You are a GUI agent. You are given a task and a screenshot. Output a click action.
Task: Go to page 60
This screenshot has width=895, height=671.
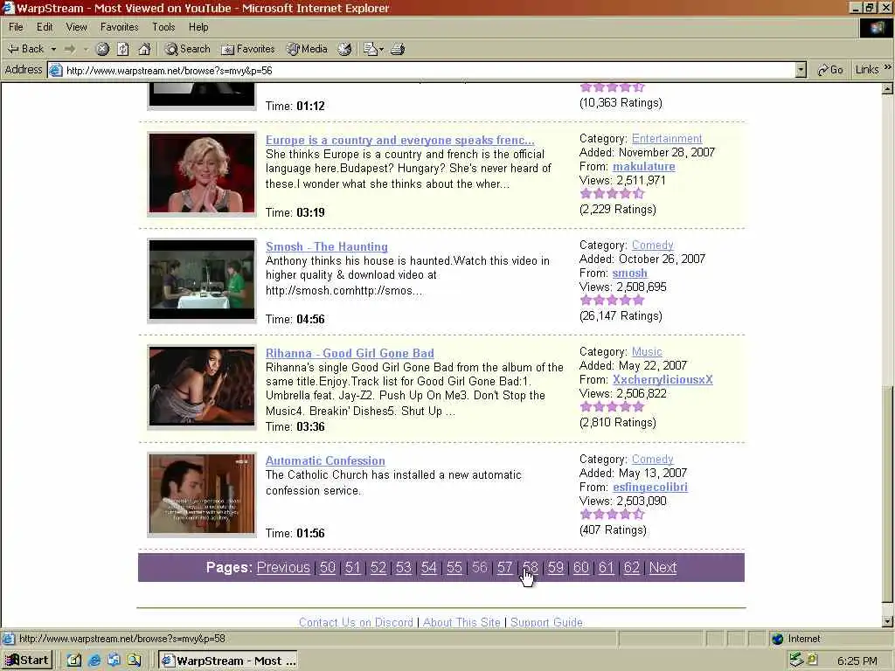tap(581, 567)
